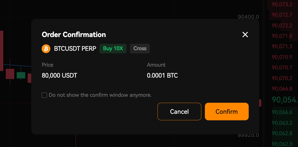Select the 90,071.8 ask price in order book
The height and width of the screenshot is (147, 298).
[x=282, y=36]
